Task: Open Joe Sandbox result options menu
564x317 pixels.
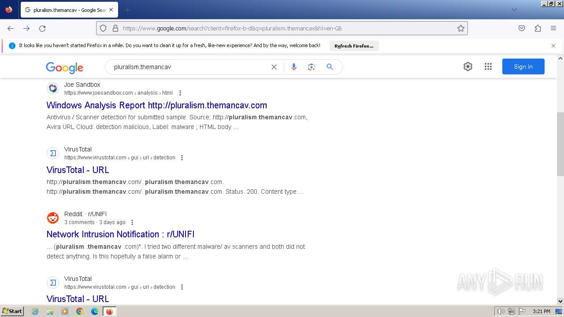Action: click(x=180, y=93)
